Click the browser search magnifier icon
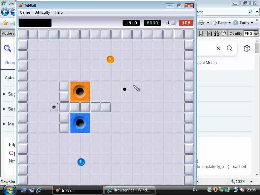This screenshot has height=195, width=260. 250,12
